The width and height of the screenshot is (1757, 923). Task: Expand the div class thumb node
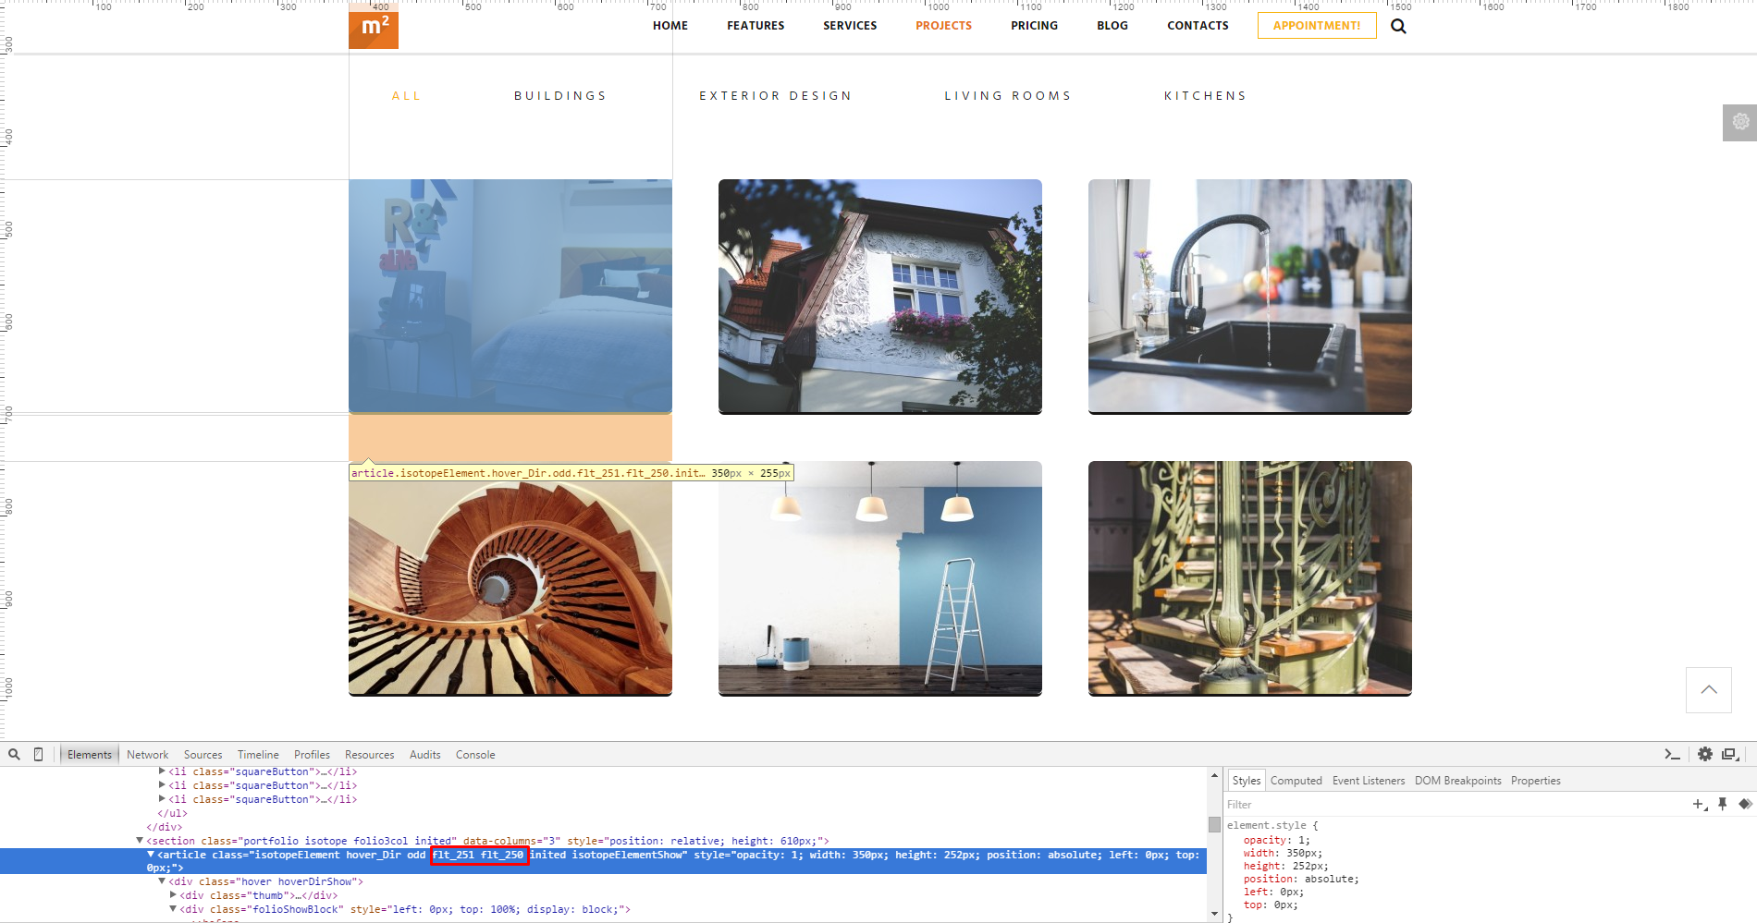(x=173, y=895)
